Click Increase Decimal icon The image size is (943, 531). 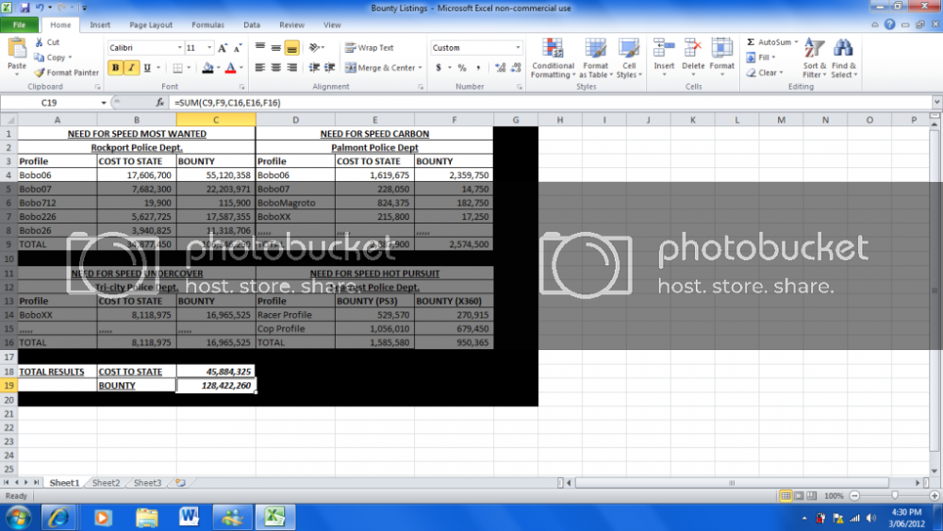pyautogui.click(x=501, y=67)
